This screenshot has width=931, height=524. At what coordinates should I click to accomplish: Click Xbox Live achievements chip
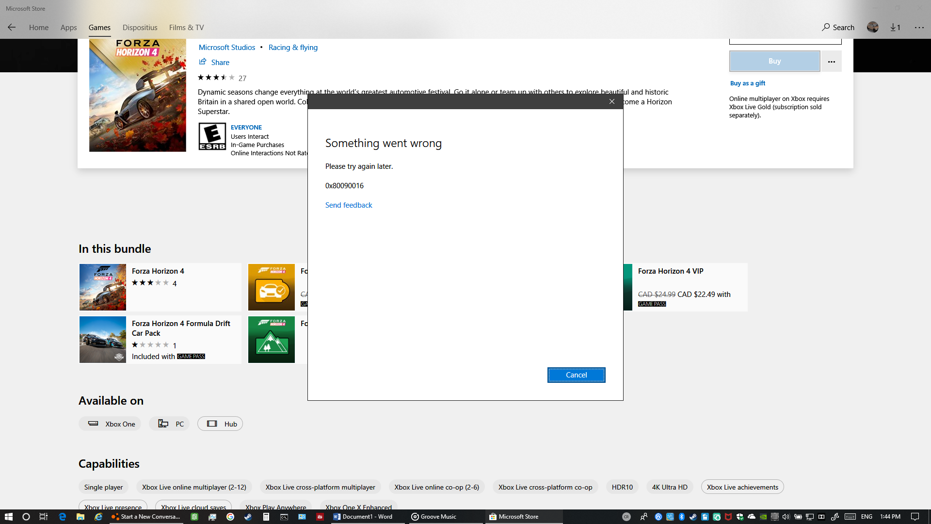click(x=742, y=487)
